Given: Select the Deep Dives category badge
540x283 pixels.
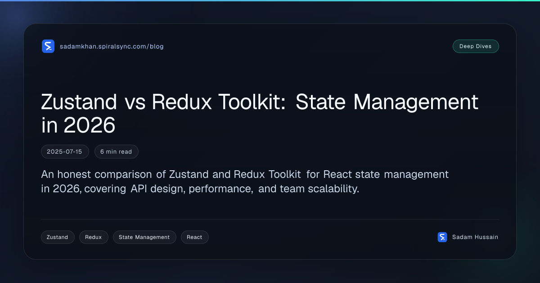Looking at the screenshot, I should (x=476, y=46).
